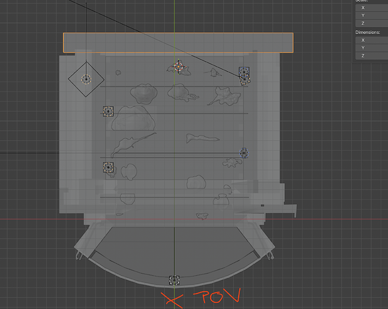The height and width of the screenshot is (309, 388).
Task: Select the object marker on the curved front piece
Action: pyautogui.click(x=174, y=281)
